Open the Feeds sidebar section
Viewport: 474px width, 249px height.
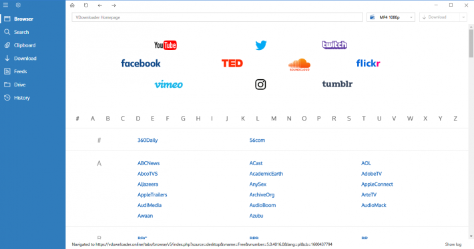pyautogui.click(x=33, y=71)
